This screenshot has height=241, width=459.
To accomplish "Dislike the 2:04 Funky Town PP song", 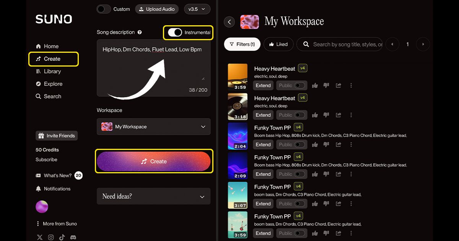I will point(326,145).
